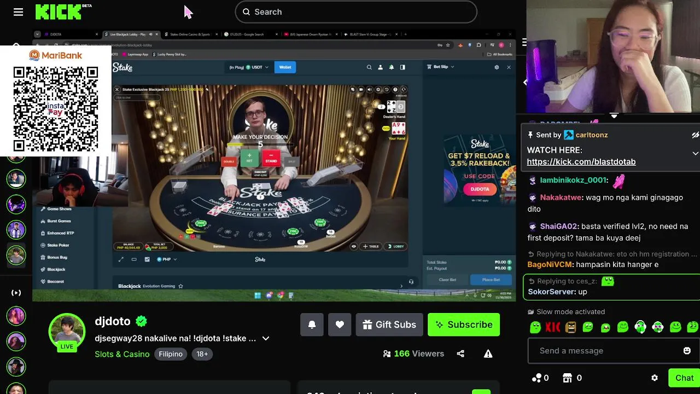The width and height of the screenshot is (700, 394).
Task: Select Game Shows in Stake sidebar
Action: point(59,208)
